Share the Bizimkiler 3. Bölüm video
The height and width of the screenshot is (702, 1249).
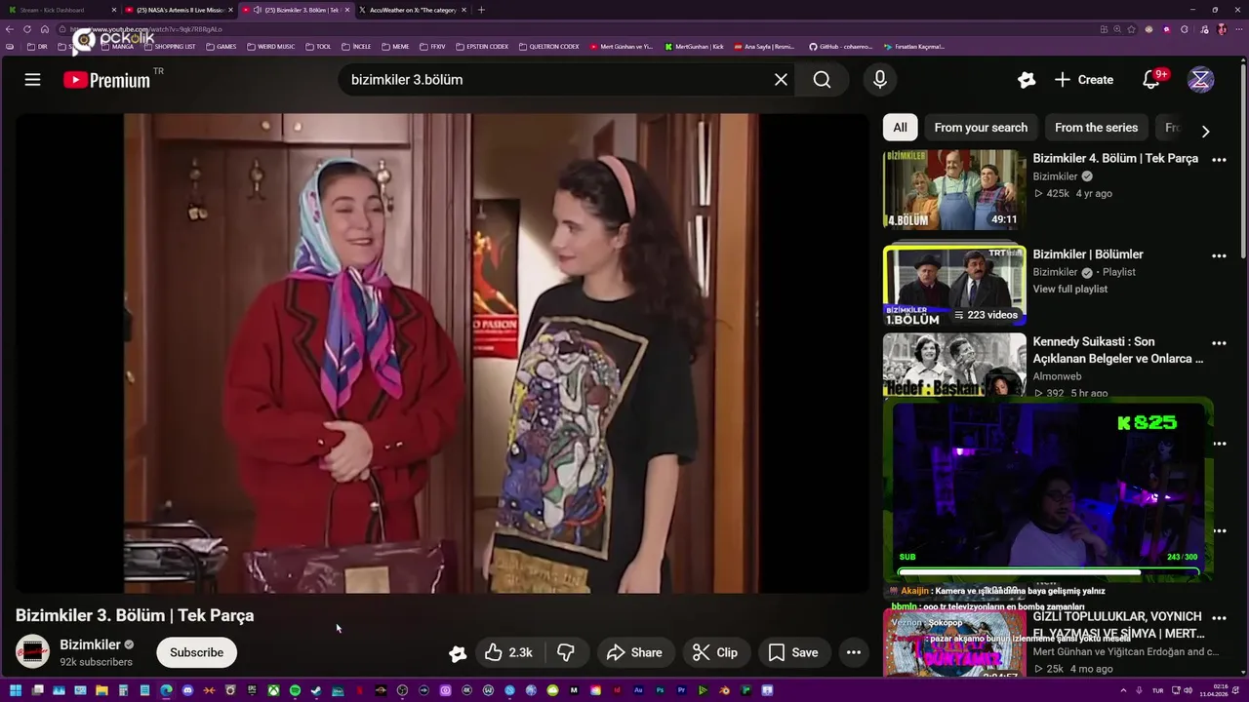coord(634,652)
